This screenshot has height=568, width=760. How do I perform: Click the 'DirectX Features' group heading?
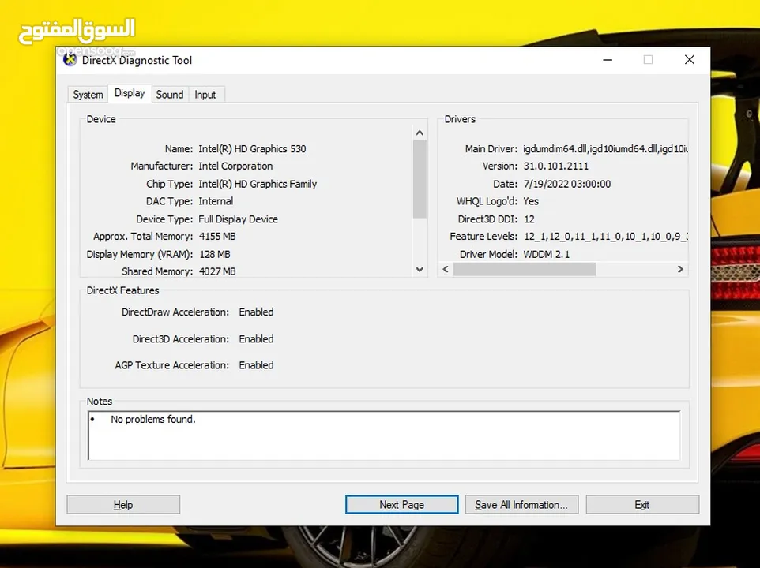(122, 290)
